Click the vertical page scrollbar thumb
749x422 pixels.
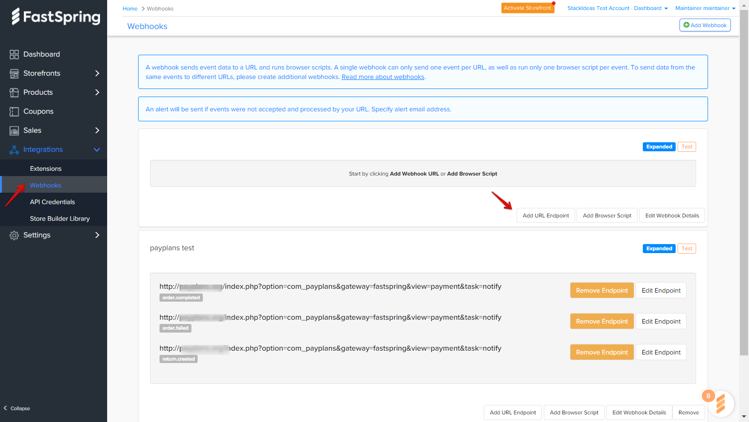pos(744,182)
